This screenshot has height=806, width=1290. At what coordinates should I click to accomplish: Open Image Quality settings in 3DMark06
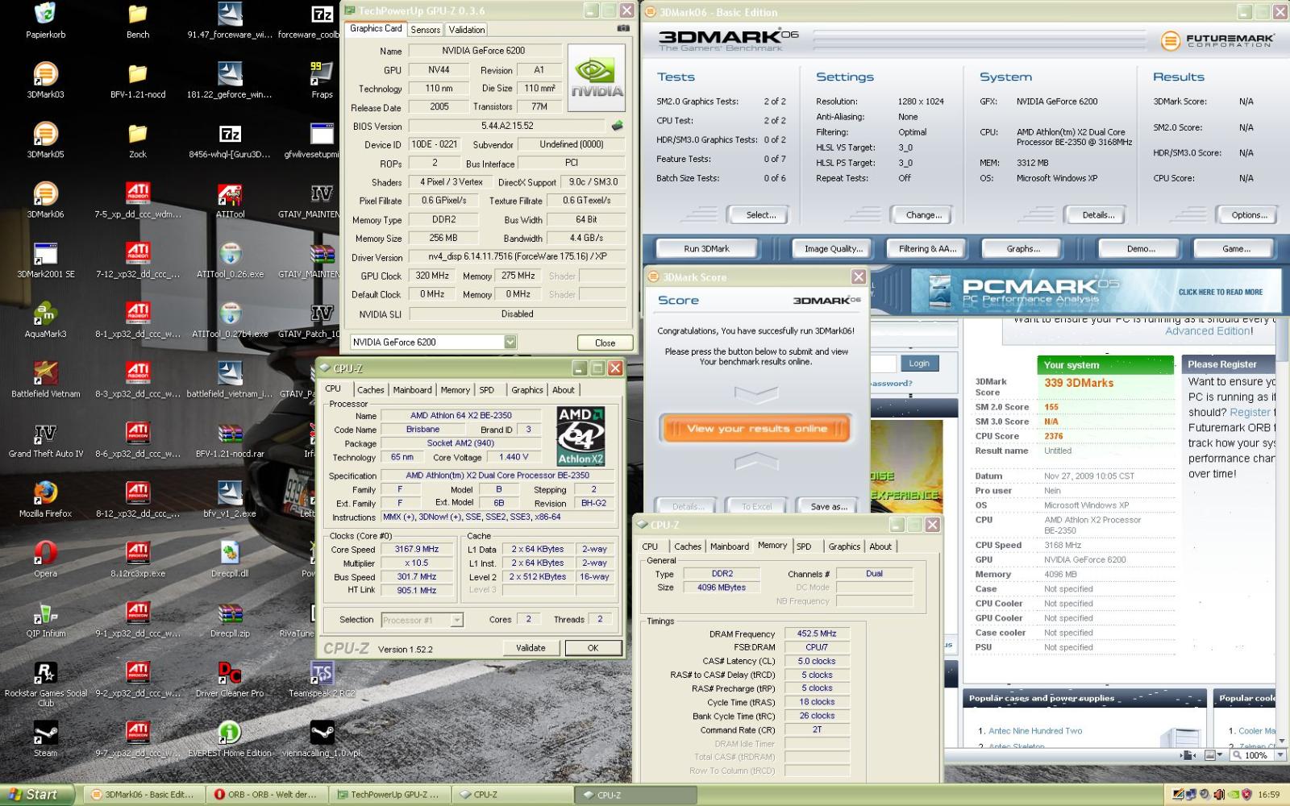[834, 248]
